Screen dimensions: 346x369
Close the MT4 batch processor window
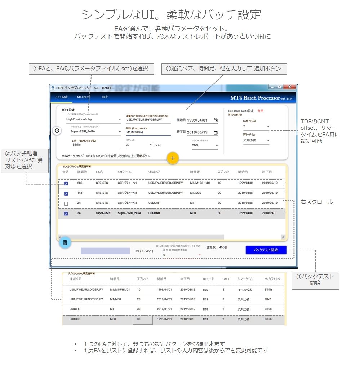289,87
